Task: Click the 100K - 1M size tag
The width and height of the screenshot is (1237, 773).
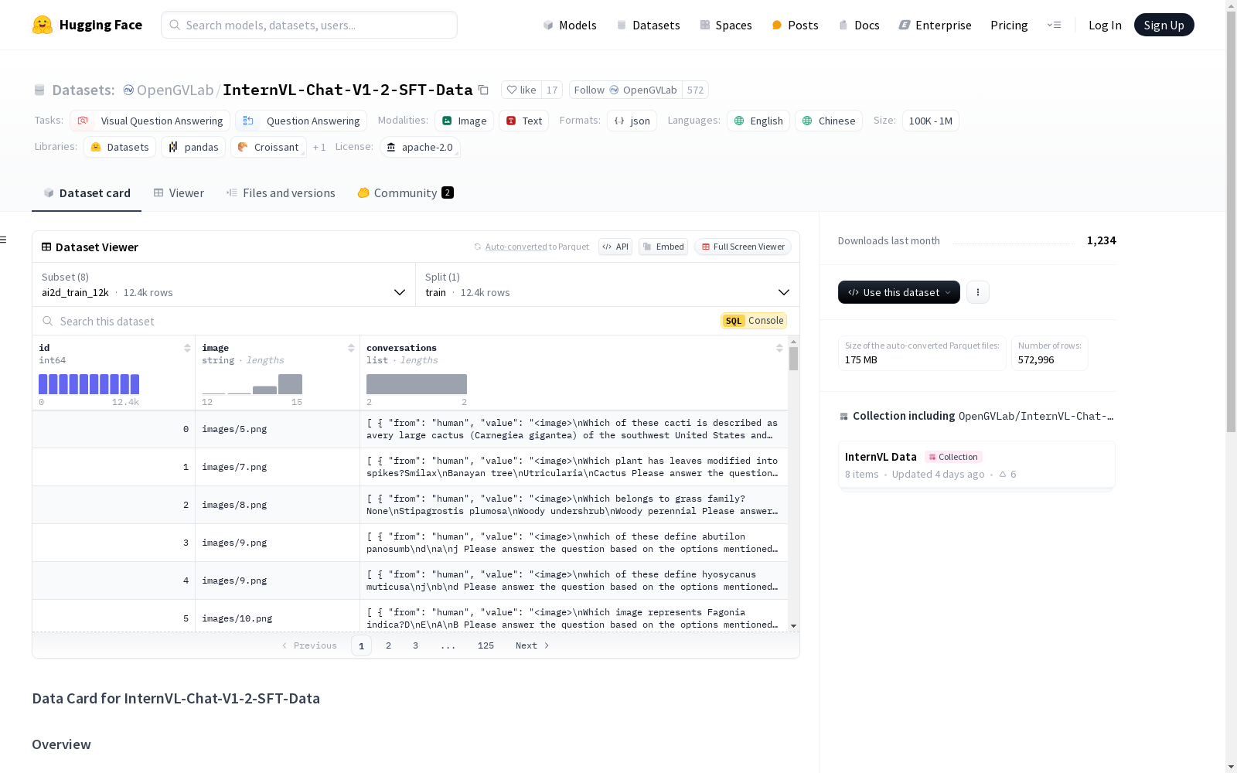Action: [931, 121]
